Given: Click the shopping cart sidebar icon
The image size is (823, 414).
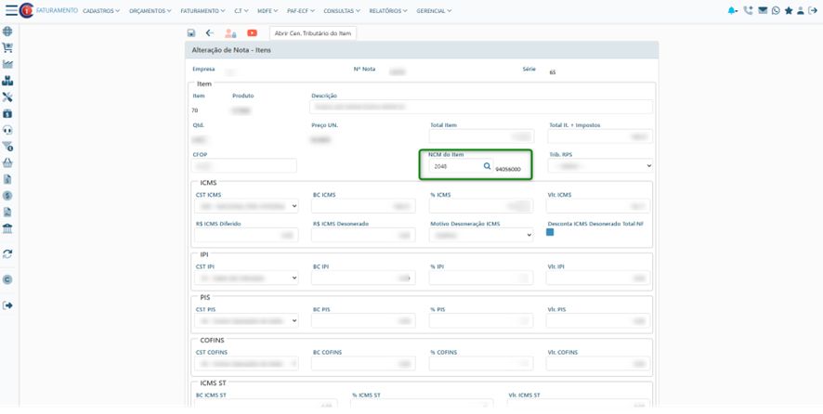Looking at the screenshot, I should [x=7, y=47].
